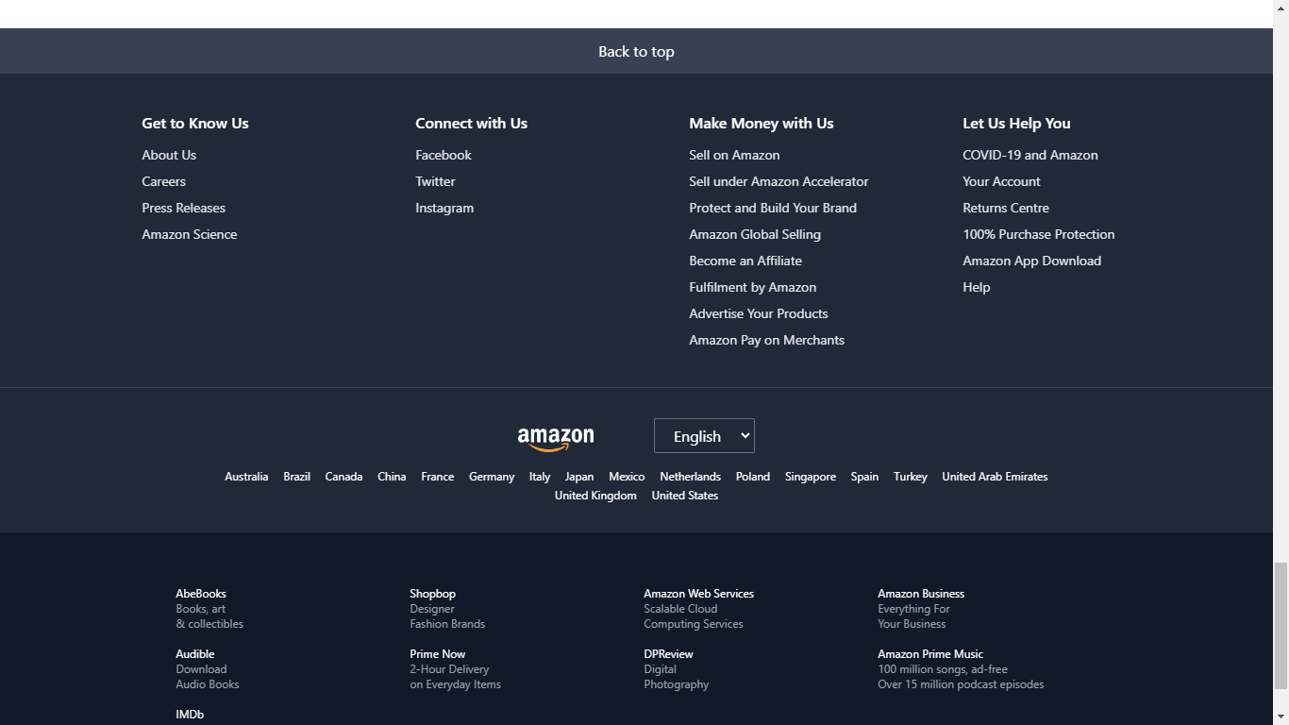Choose Canada country link

(343, 477)
